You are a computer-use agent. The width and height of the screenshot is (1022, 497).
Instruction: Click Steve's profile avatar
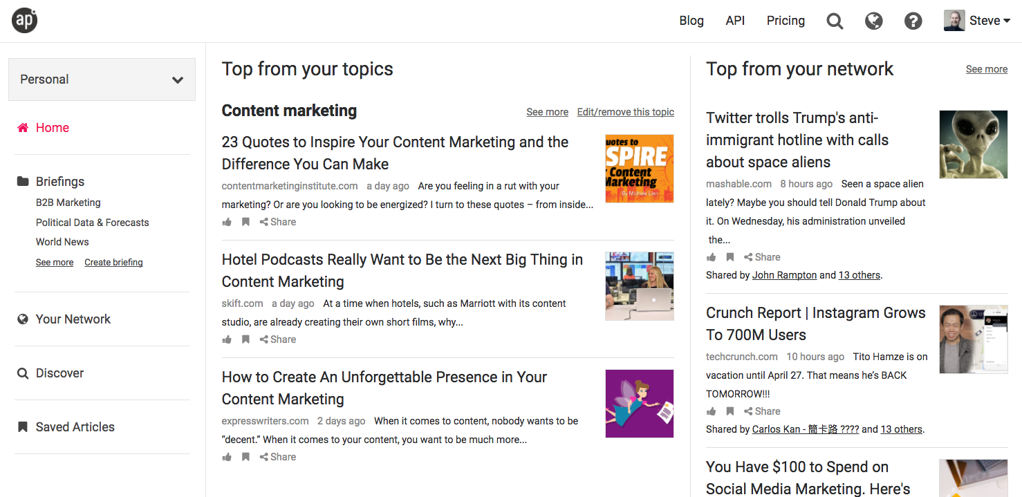(x=954, y=21)
